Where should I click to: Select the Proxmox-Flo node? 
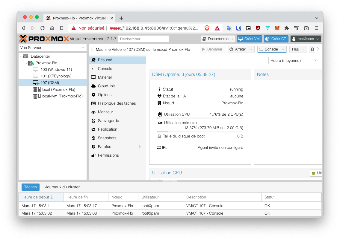(x=46, y=63)
